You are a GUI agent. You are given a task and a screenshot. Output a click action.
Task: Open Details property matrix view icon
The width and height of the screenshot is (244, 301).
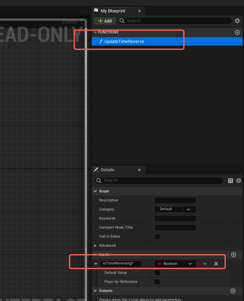pos(231,181)
